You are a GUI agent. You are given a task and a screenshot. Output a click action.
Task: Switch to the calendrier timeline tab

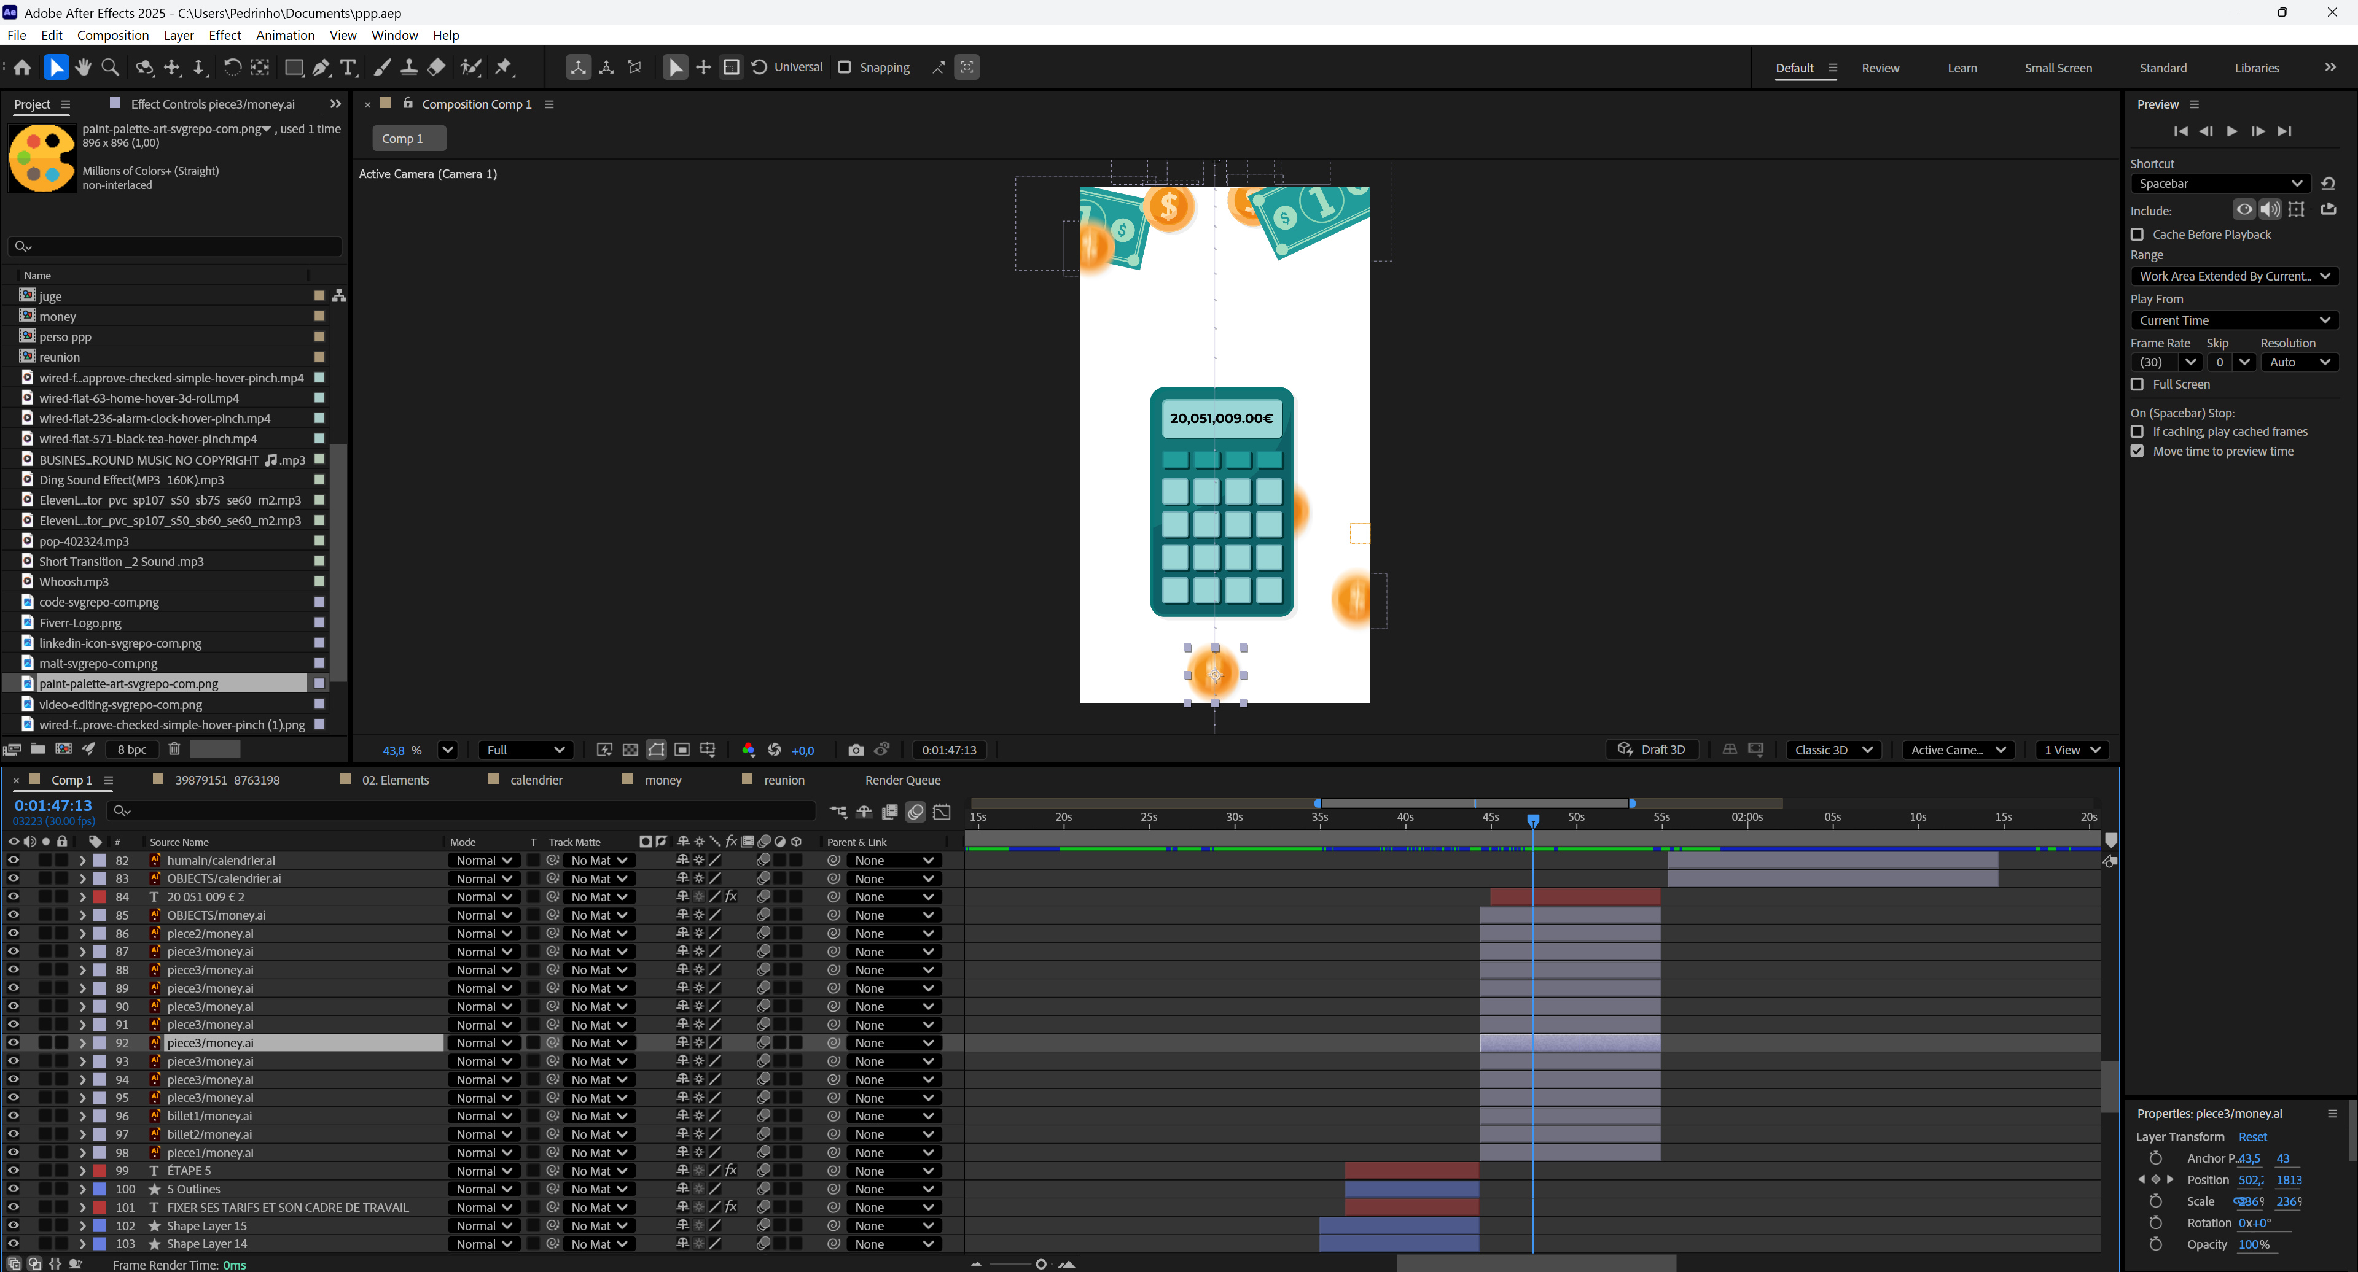click(536, 780)
